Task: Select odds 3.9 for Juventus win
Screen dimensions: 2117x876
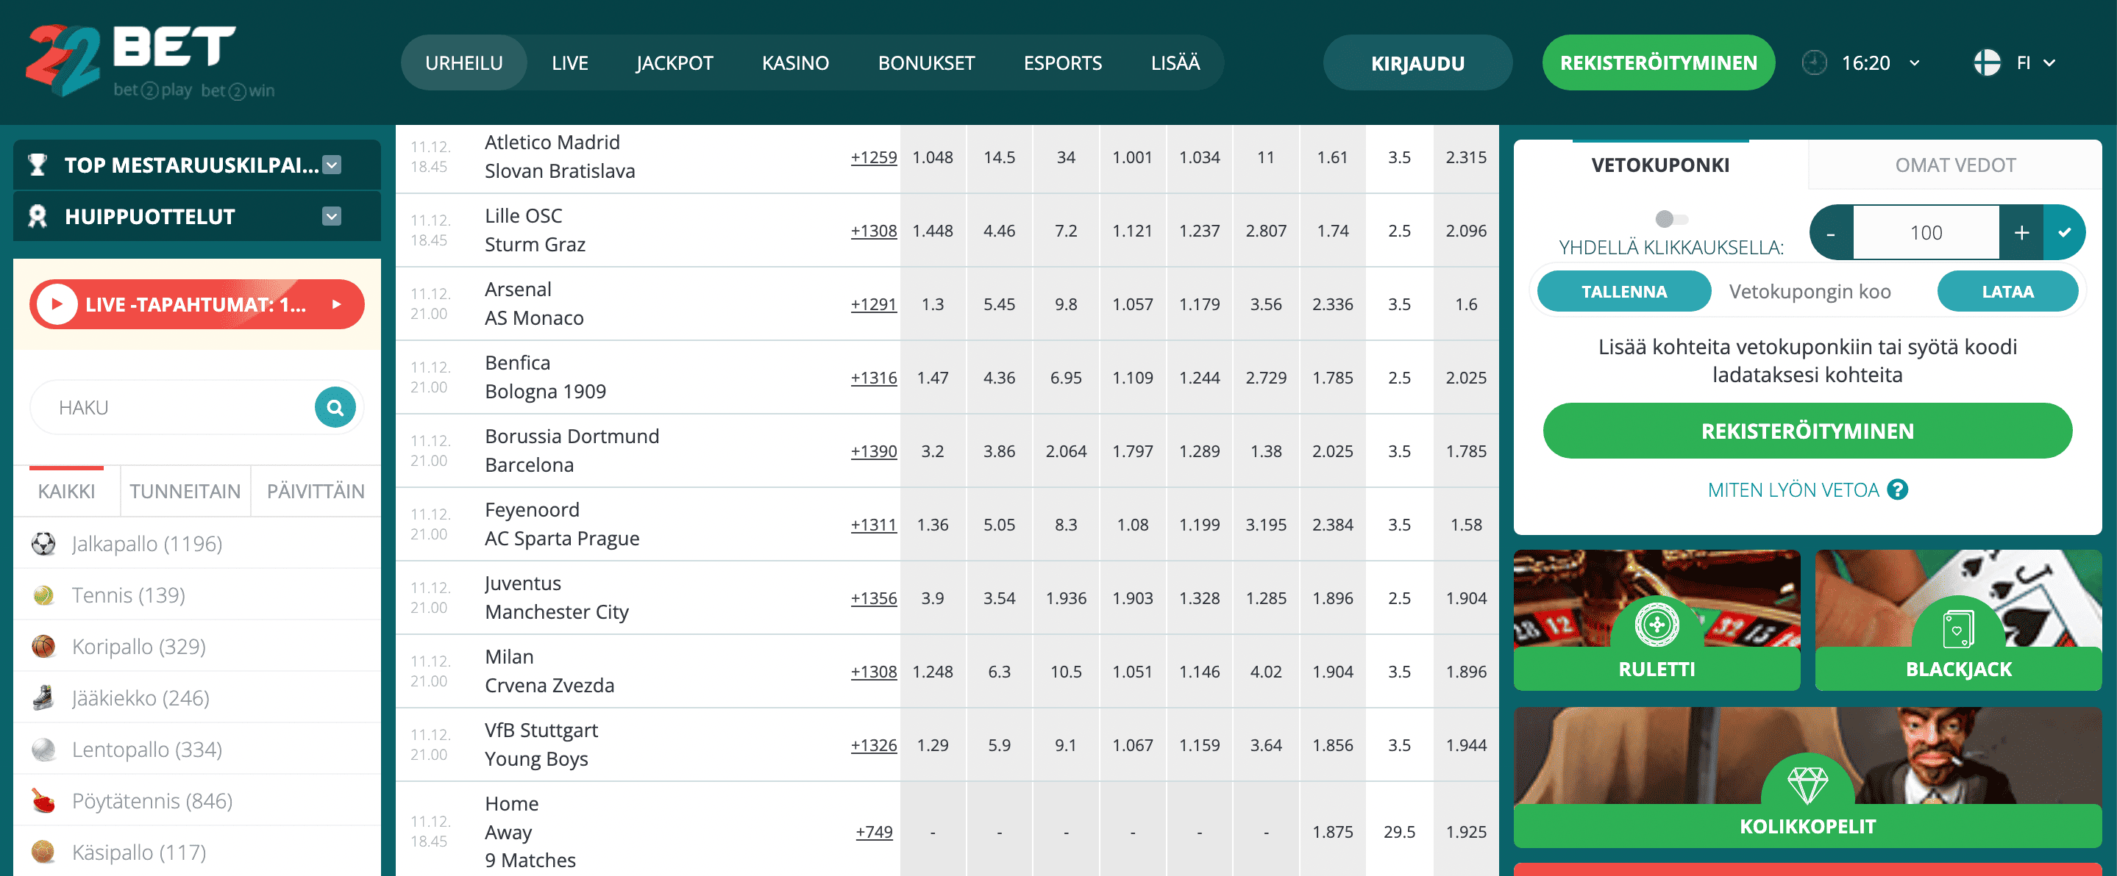Action: pos(933,598)
